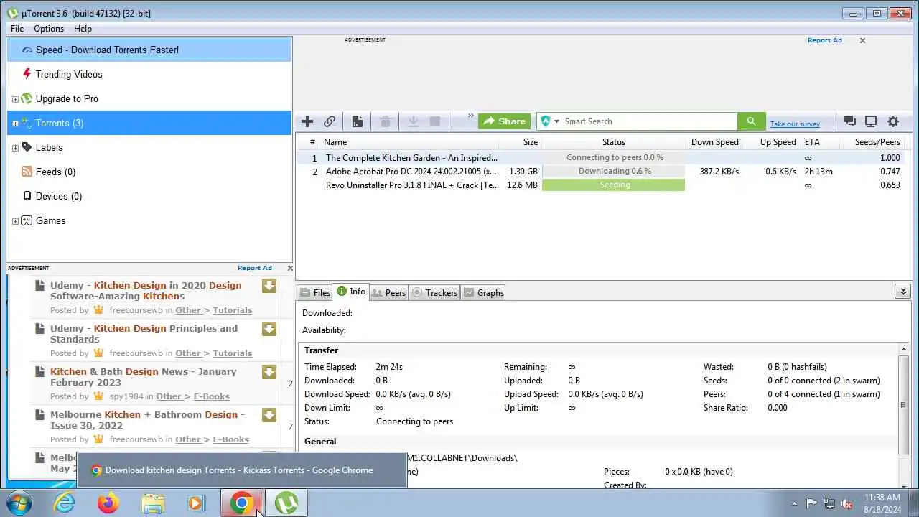Image resolution: width=919 pixels, height=517 pixels.
Task: Click the Remote monitor toolbar icon
Action: 871,121
